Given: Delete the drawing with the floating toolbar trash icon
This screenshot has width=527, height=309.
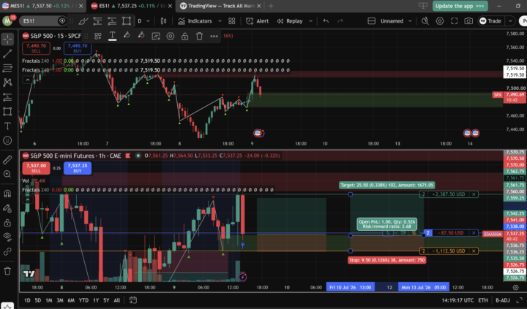Looking at the screenshot, I should click(199, 36).
